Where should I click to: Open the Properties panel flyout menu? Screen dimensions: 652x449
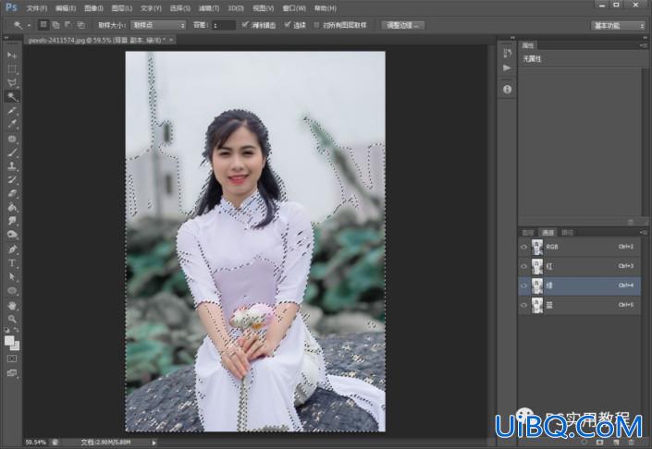[643, 45]
